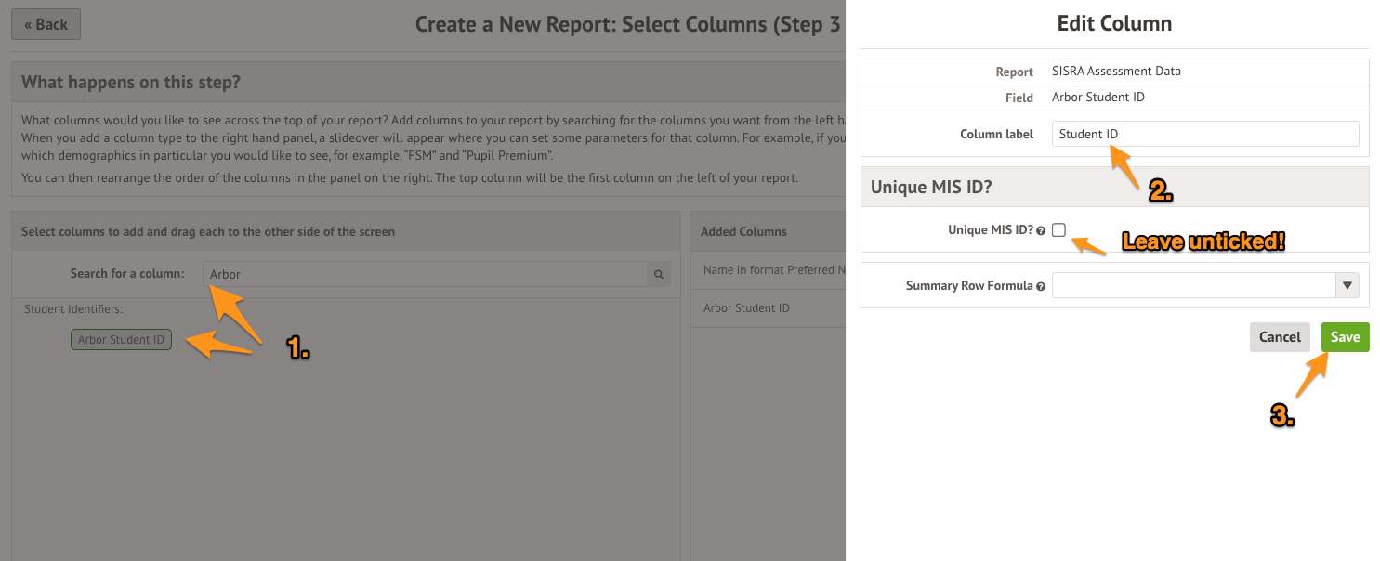
Task: Tick the Unique MIS ID checkbox
Action: coord(1058,230)
